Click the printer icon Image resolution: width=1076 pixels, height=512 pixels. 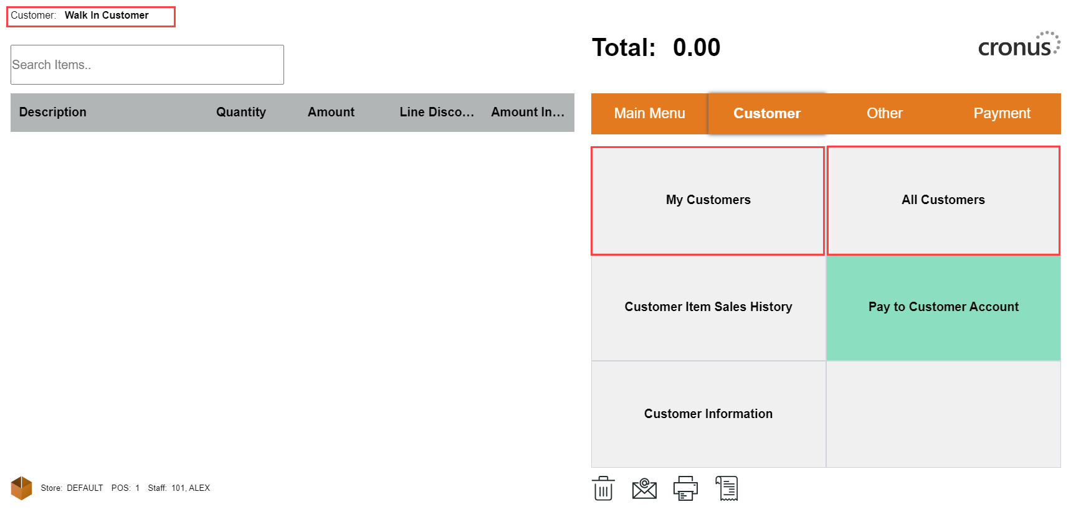click(x=685, y=488)
